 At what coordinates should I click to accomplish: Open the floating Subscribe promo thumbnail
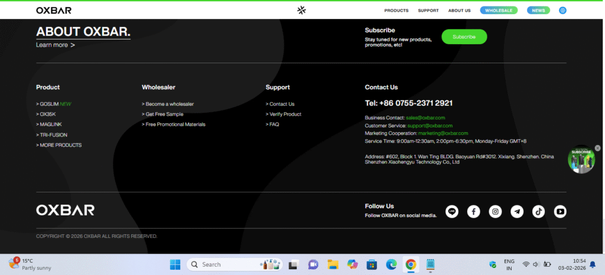point(581,161)
